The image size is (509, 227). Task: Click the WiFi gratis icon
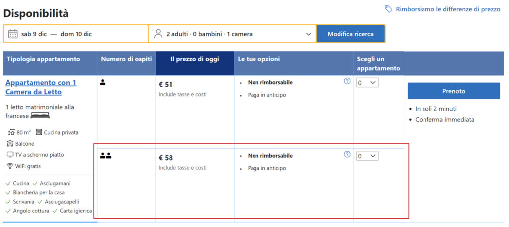pos(10,166)
